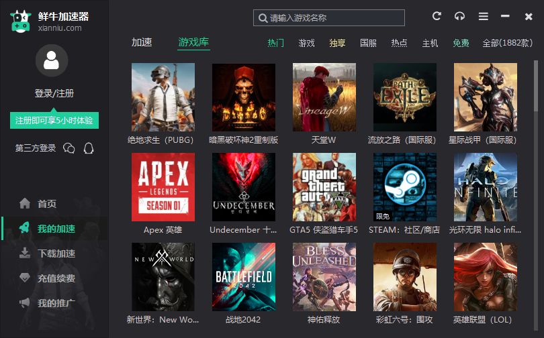Log in with the QQ penguin icon
This screenshot has height=338, width=544.
pyautogui.click(x=89, y=148)
